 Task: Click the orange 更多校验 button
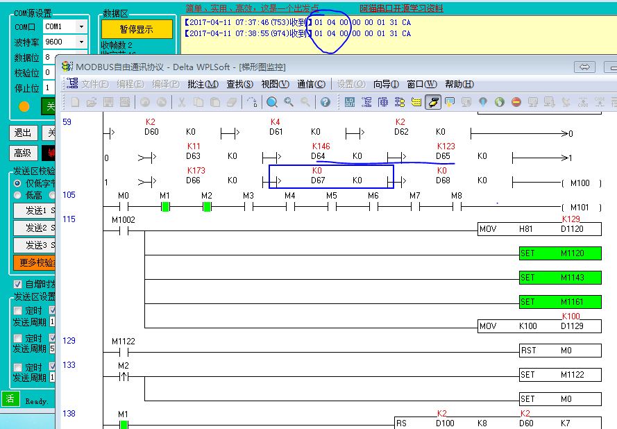point(33,263)
